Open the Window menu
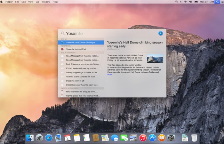224x144 pixels. tap(46, 2)
